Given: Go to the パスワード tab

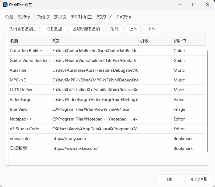Looking at the screenshot, I should 104,17.
